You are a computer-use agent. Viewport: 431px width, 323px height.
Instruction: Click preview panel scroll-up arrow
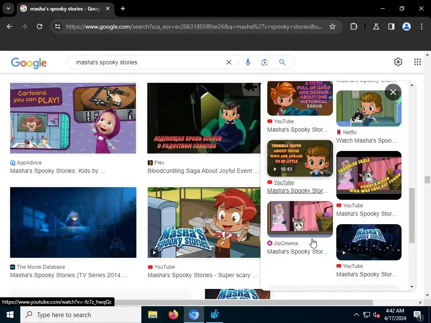pos(412,85)
